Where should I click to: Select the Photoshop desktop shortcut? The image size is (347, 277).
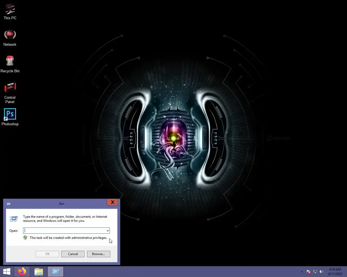coord(10,117)
